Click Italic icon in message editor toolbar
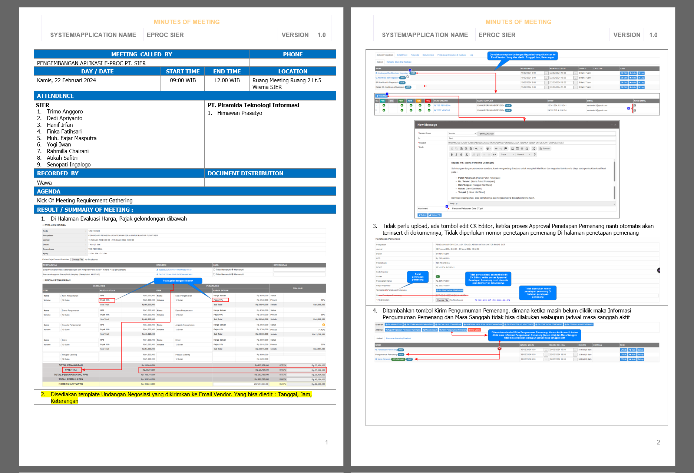 click(456, 155)
